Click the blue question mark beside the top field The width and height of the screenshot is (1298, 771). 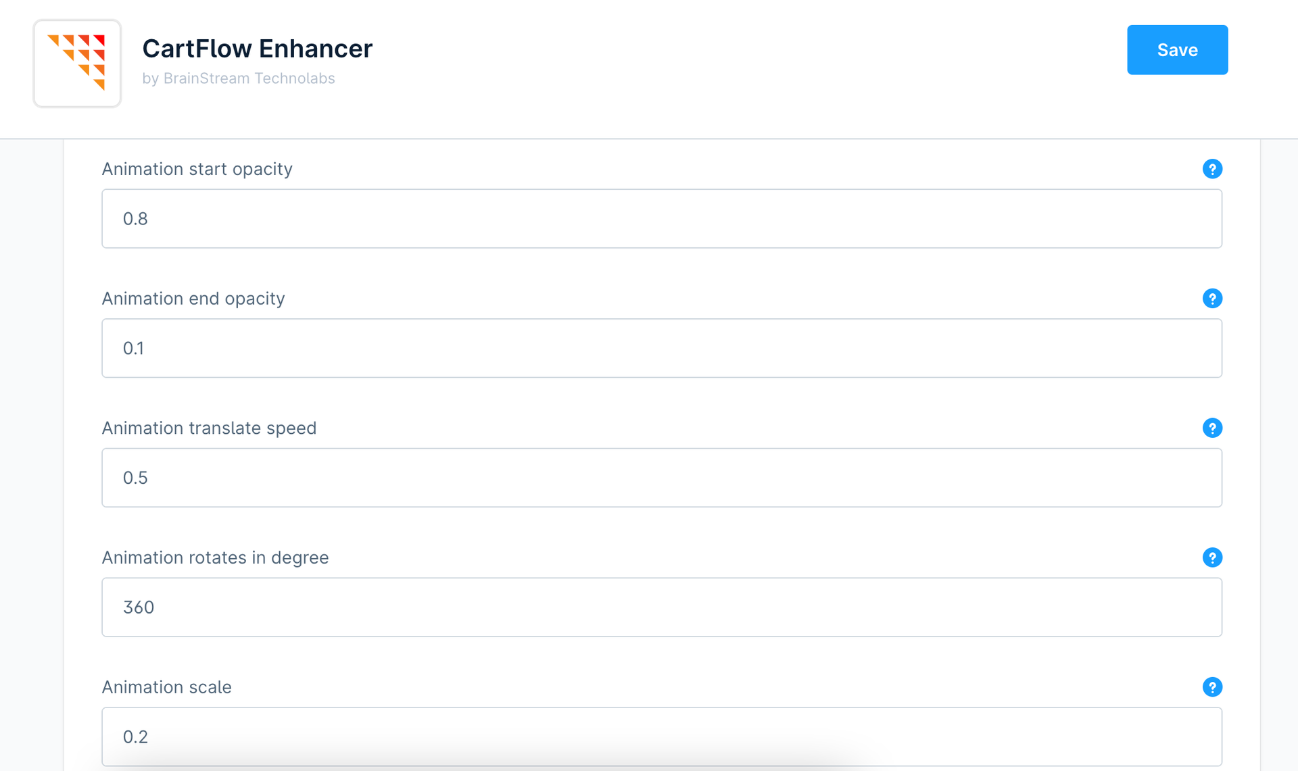click(1212, 169)
